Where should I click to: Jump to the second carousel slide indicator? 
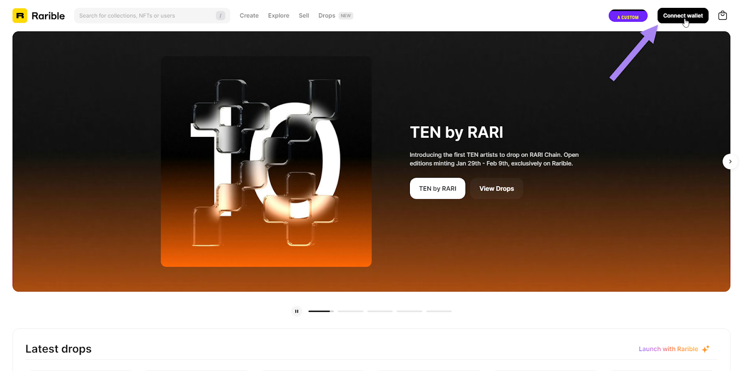coord(351,311)
